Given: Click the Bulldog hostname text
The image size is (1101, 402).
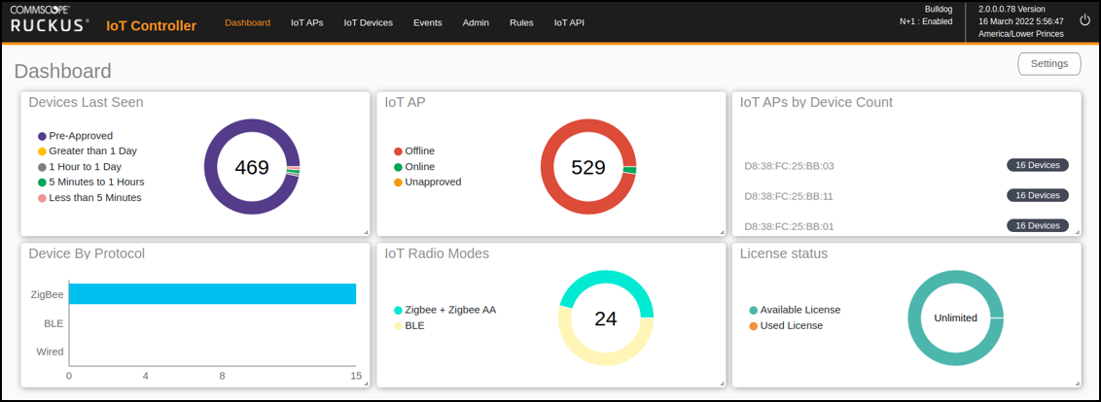Looking at the screenshot, I should (x=939, y=9).
